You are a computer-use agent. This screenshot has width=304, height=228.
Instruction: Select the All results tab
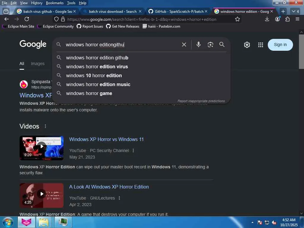[22, 64]
